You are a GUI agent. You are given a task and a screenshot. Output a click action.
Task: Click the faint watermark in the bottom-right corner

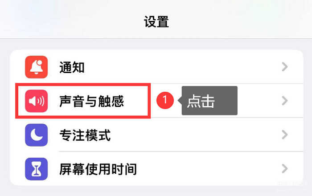tap(292, 183)
